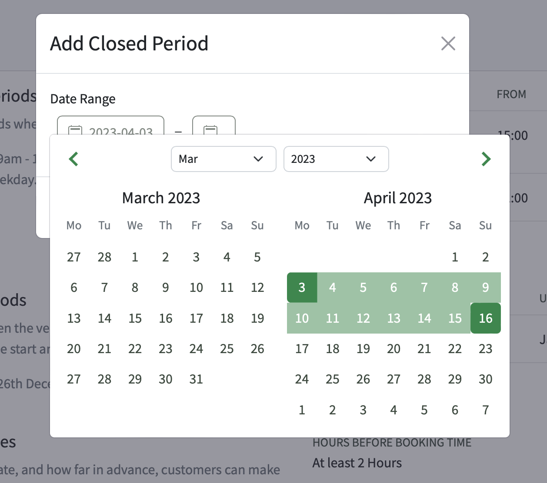Open the 2023 year dropdown
Screen dimensions: 547x483
click(x=336, y=159)
